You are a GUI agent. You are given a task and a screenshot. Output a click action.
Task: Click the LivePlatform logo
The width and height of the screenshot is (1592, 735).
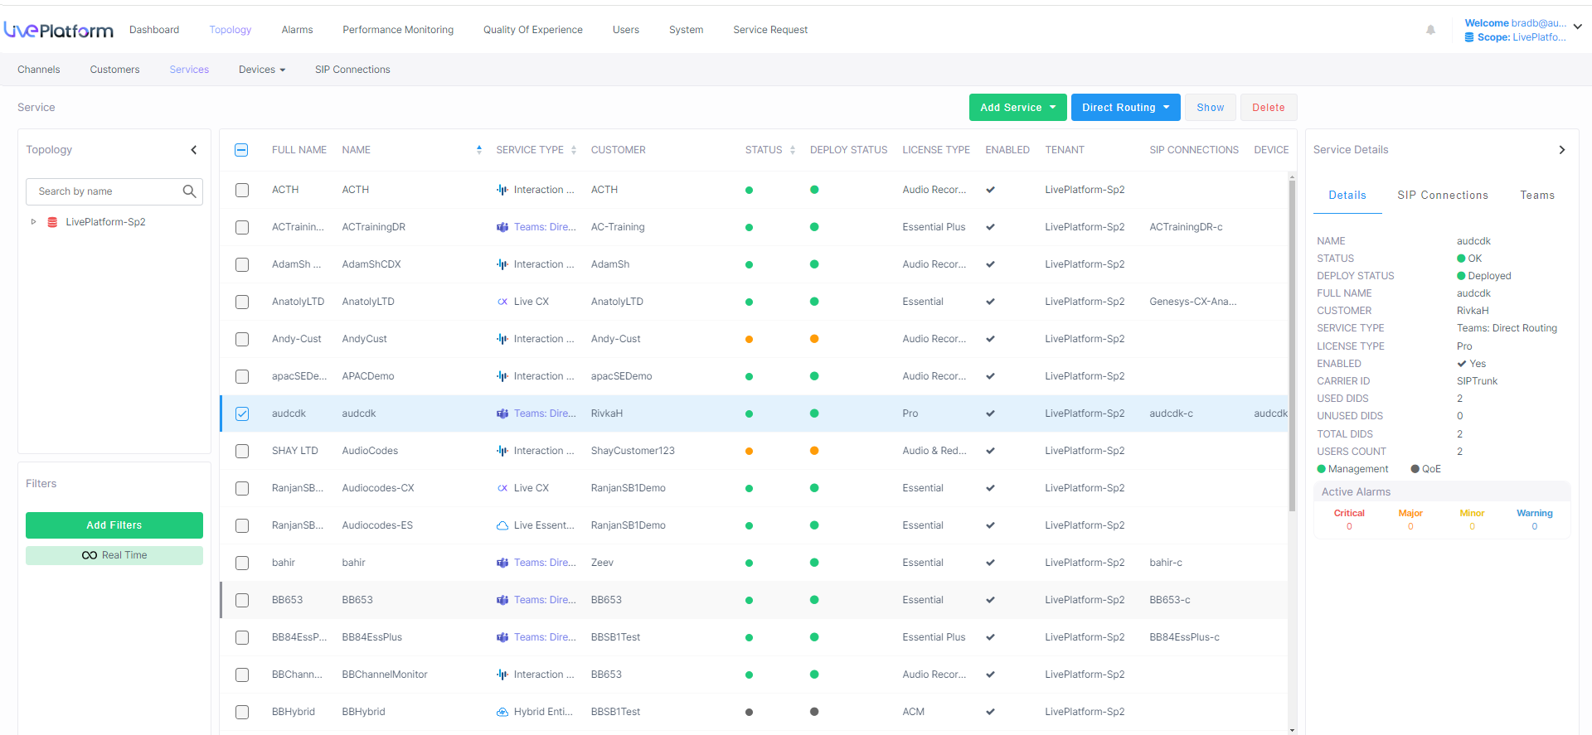58,31
